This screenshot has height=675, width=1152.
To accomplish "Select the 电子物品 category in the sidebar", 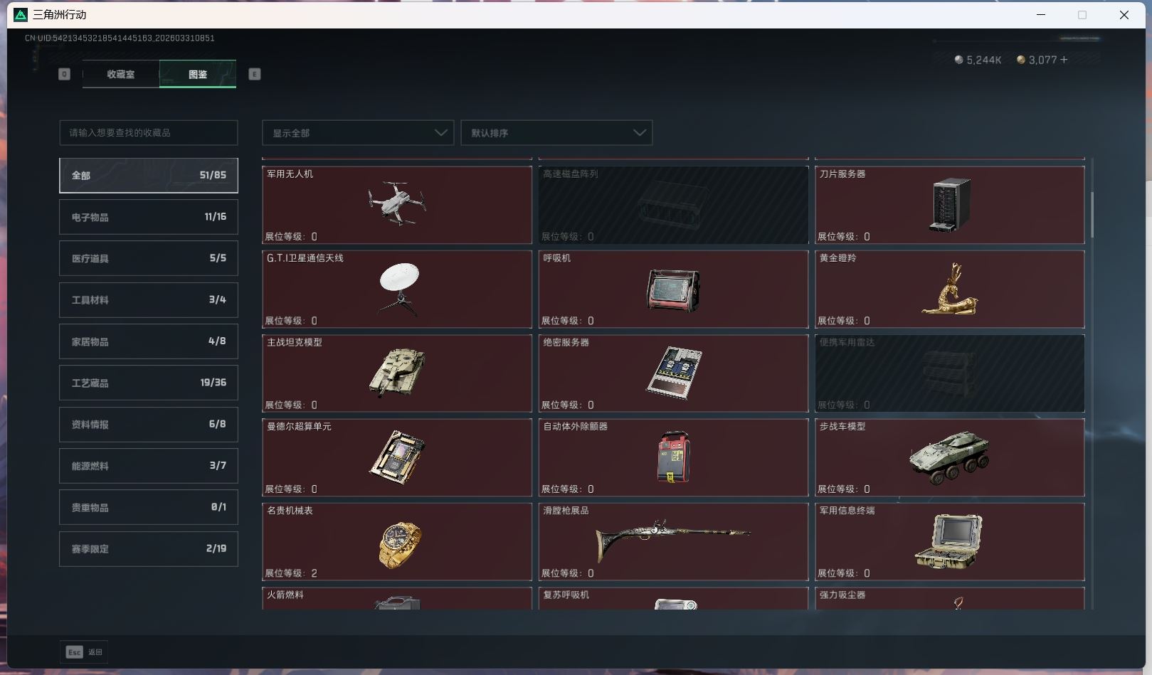I will (148, 217).
